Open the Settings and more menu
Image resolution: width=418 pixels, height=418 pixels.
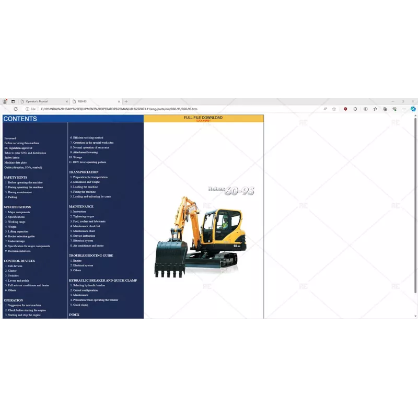pos(404,109)
